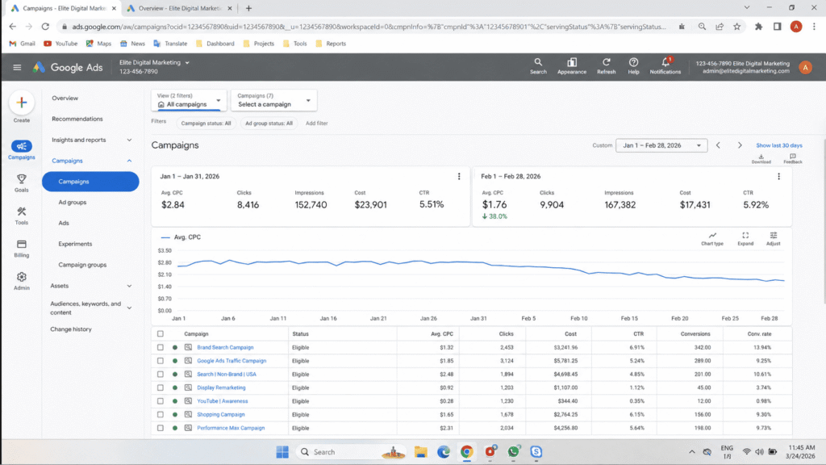Screen dimensions: 826x465
Task: Check the Performance Max Campaign checkbox
Action: tap(161, 428)
